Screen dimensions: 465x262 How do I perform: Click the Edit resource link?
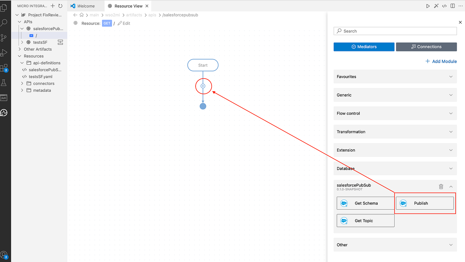(124, 23)
